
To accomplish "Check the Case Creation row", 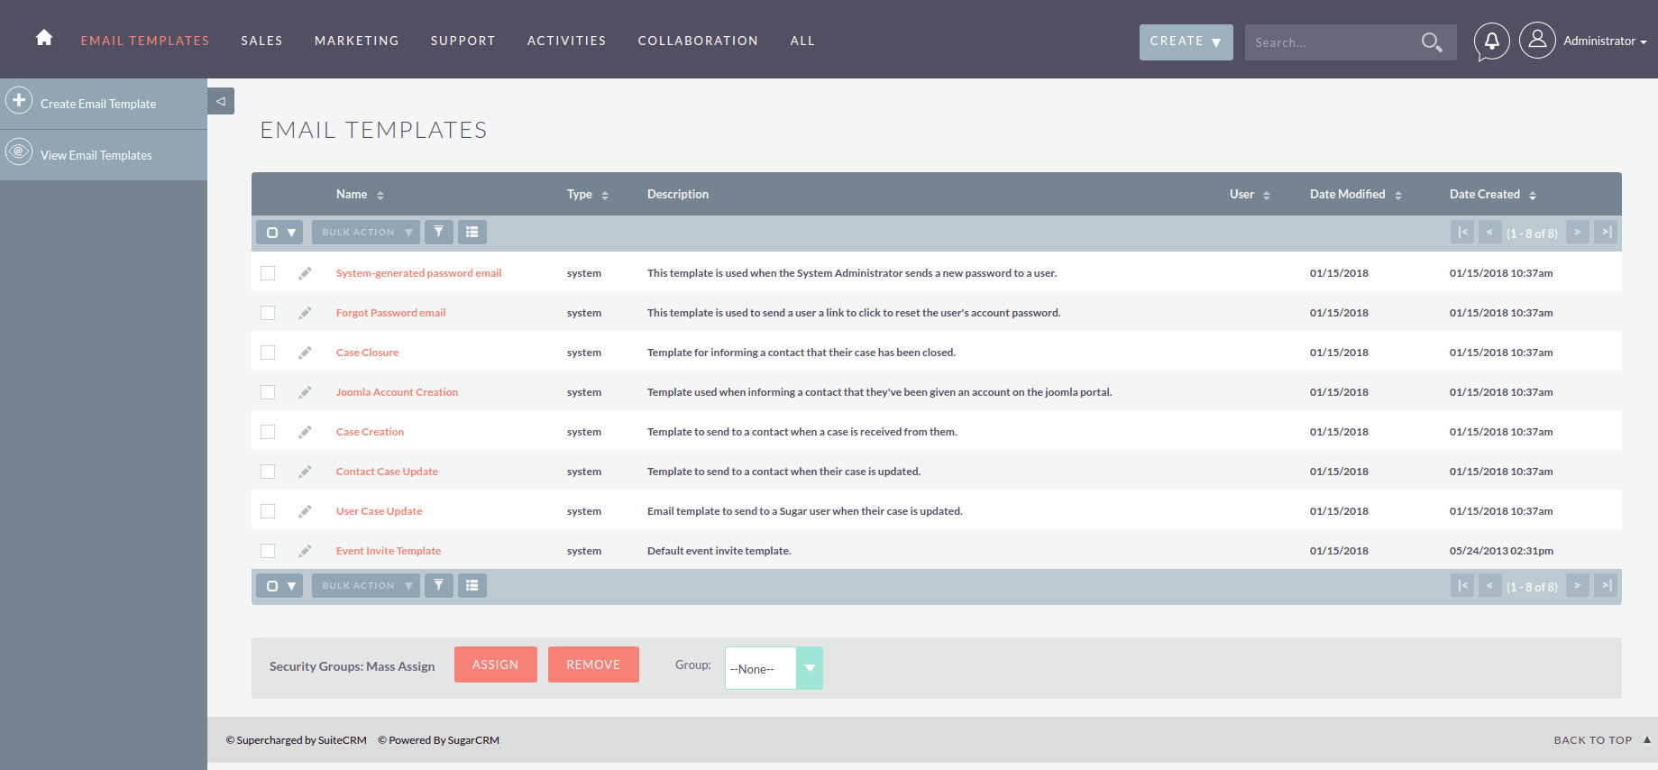I will pos(268,432).
